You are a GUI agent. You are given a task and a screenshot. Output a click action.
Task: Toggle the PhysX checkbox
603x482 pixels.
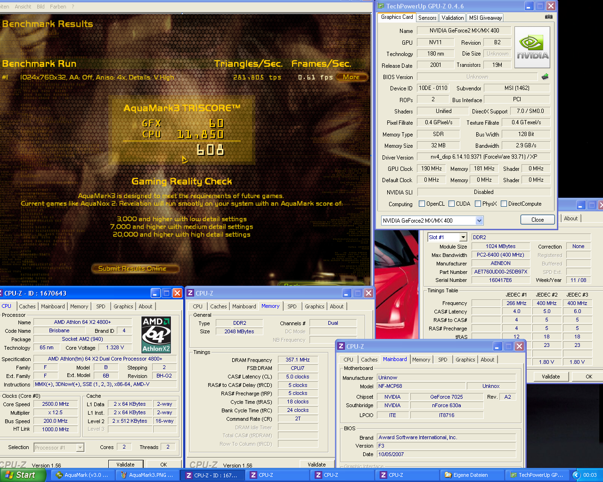click(478, 204)
